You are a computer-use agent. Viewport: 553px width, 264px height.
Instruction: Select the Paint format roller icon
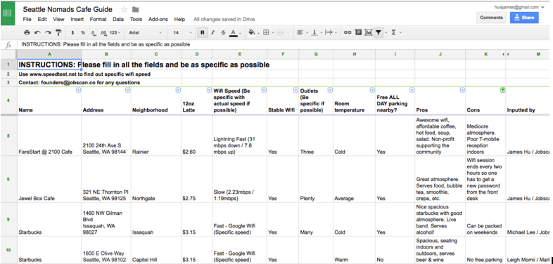coord(58,32)
